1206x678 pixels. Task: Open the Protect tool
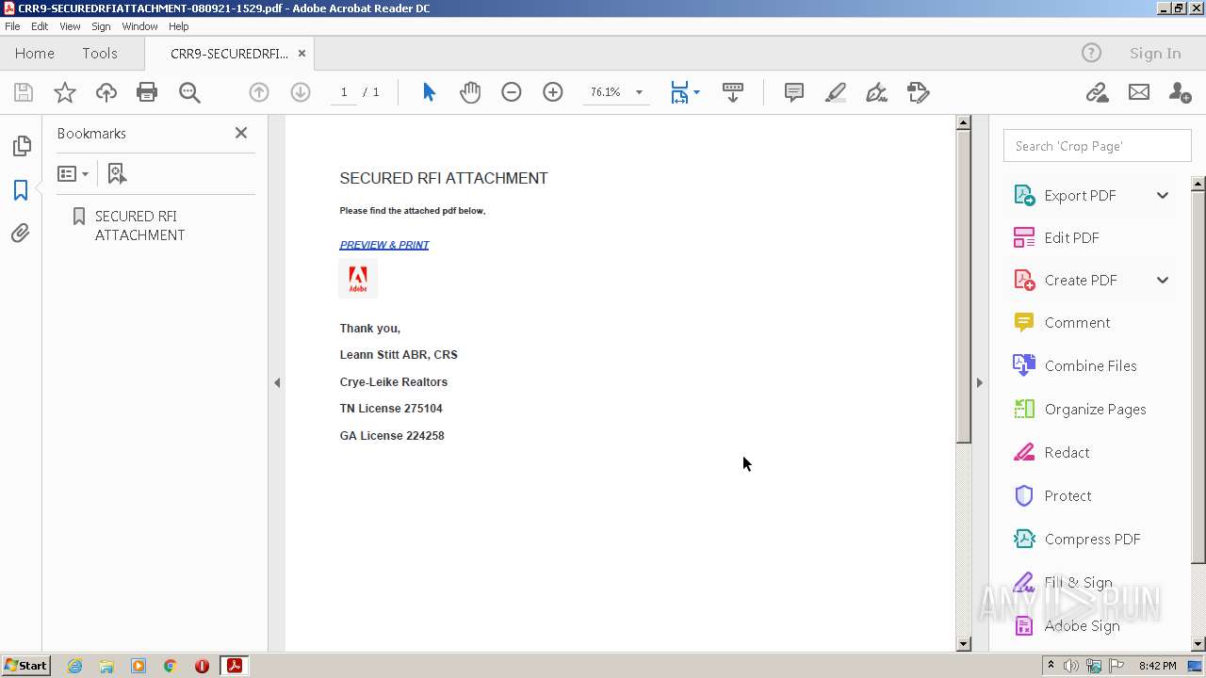pos(1067,495)
